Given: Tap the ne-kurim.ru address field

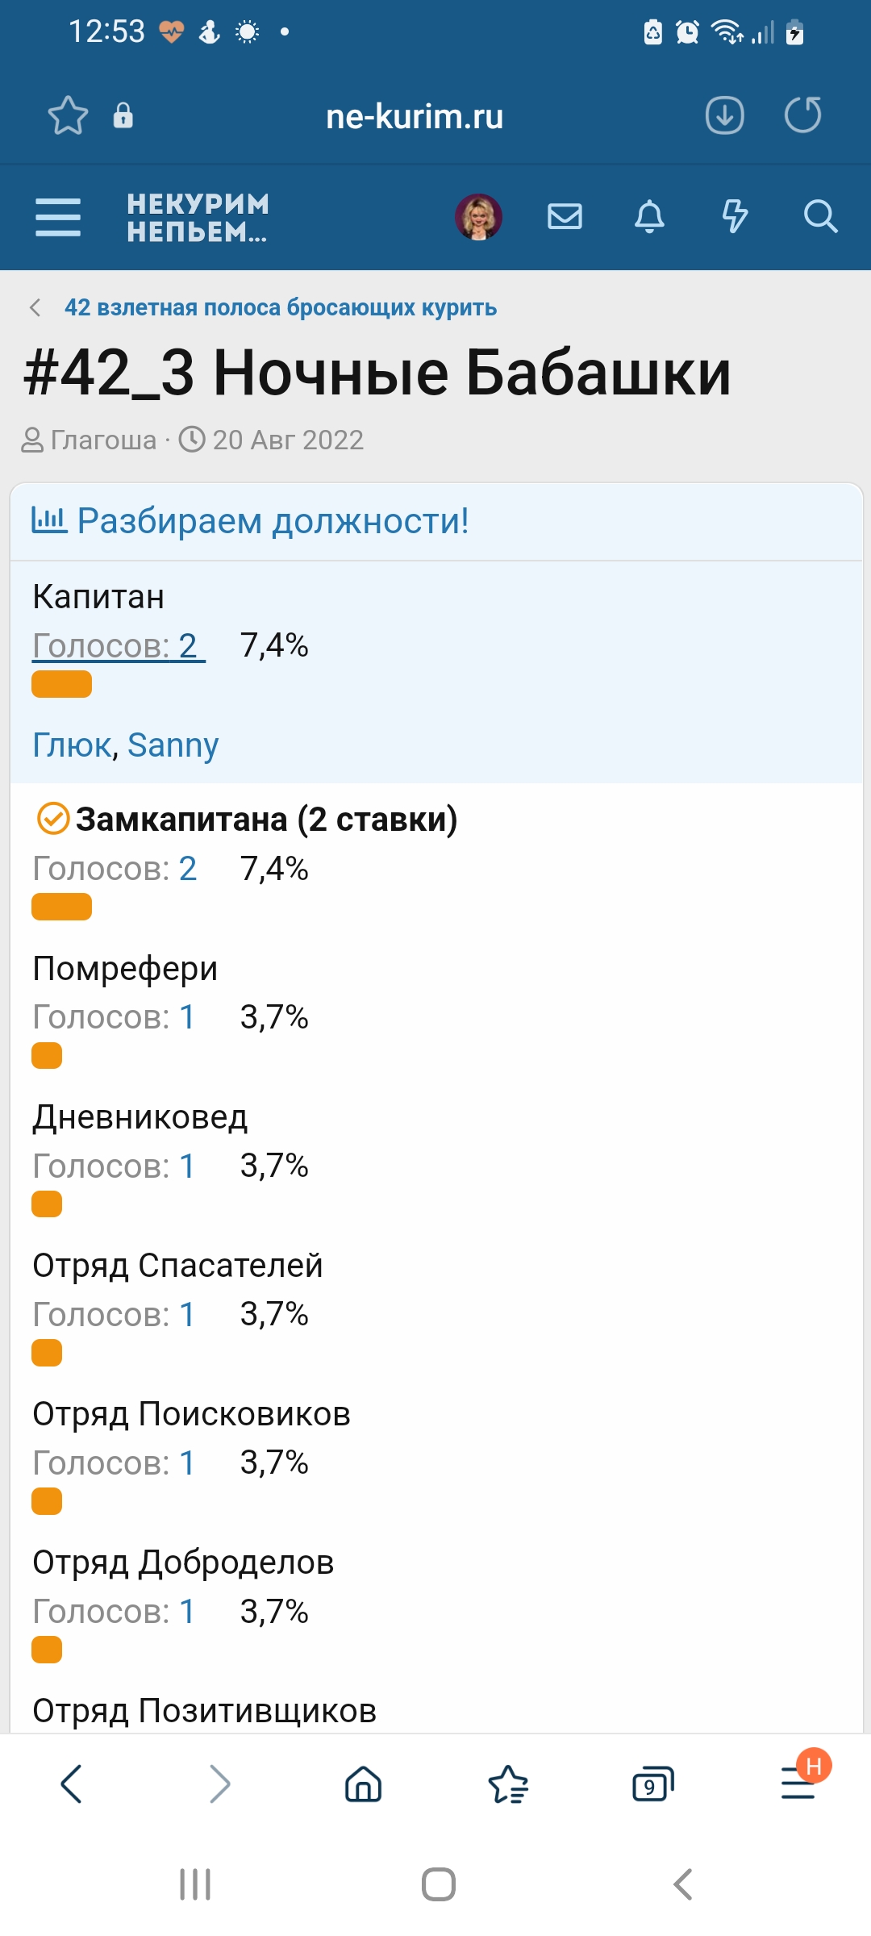Looking at the screenshot, I should tap(415, 117).
